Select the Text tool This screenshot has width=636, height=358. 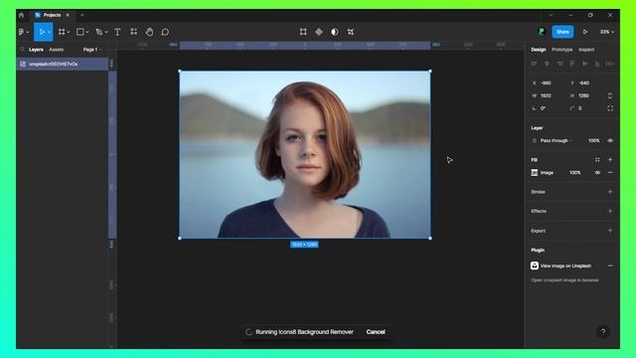pos(117,32)
